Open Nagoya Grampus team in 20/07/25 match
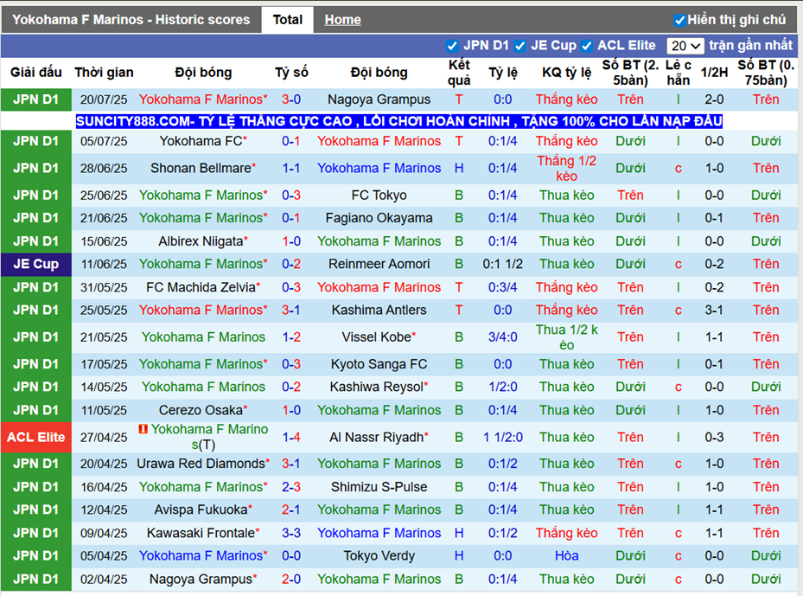The height and width of the screenshot is (596, 803). pyautogui.click(x=379, y=99)
